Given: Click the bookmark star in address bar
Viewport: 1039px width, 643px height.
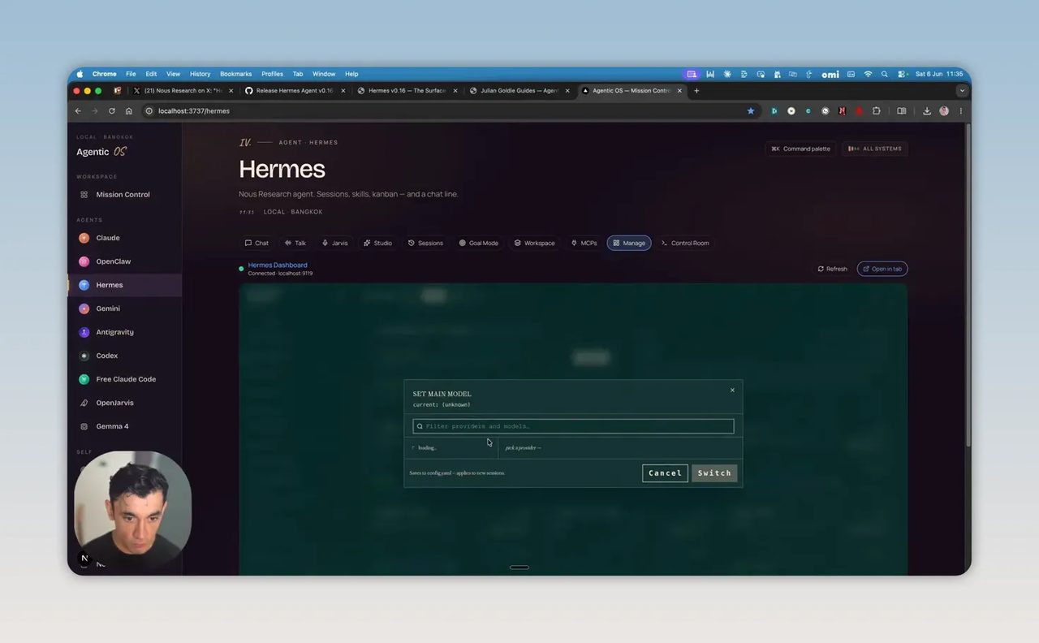Looking at the screenshot, I should pos(751,111).
